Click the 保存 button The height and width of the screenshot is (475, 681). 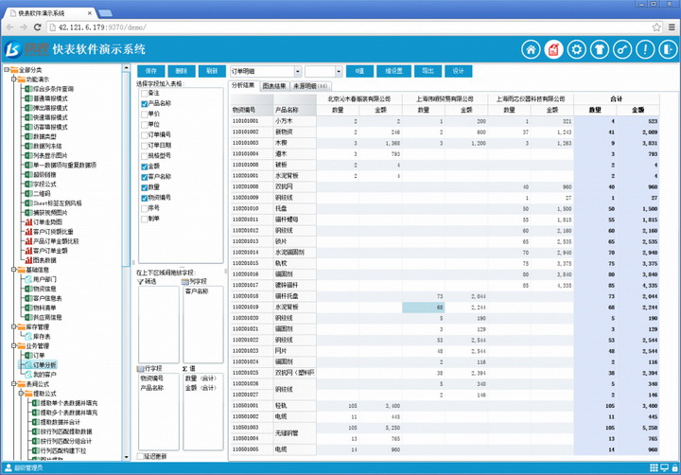pos(151,71)
